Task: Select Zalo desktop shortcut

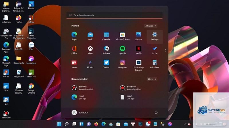Action: point(31,46)
